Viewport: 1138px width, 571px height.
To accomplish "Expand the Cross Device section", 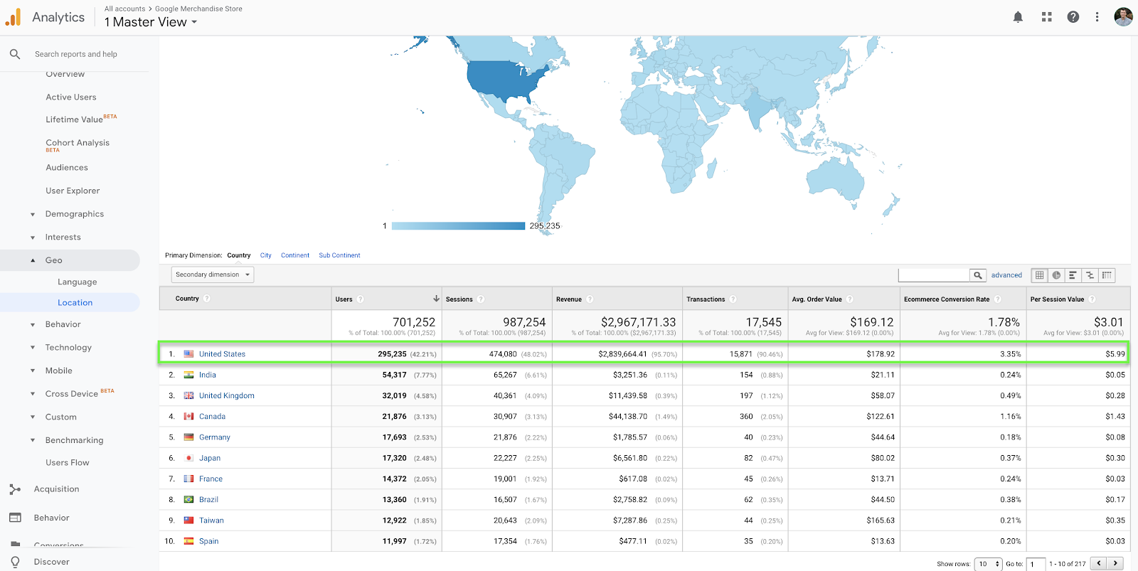I will 33,394.
